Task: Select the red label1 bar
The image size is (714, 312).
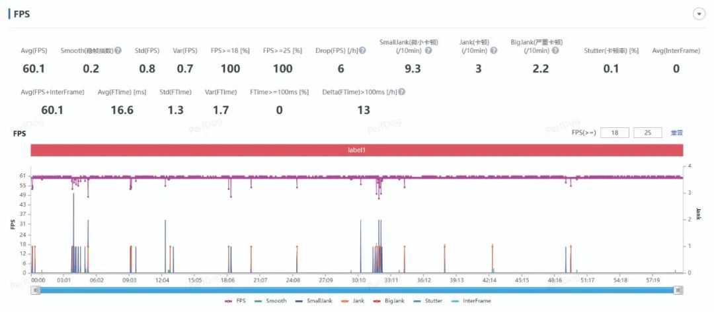Action: point(356,150)
